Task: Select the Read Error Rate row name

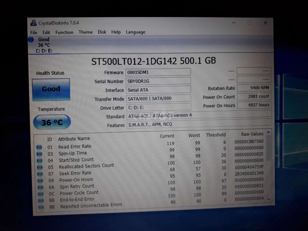Action: coord(75,146)
